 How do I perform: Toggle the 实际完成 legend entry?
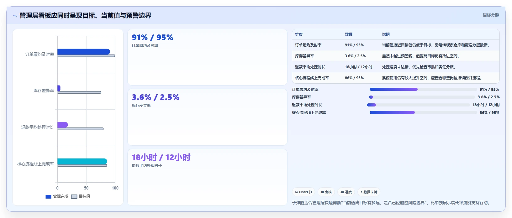[x=57, y=196]
